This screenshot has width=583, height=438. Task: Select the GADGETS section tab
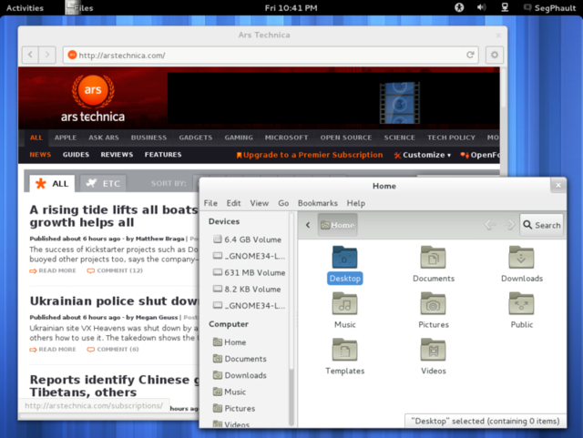(x=196, y=138)
